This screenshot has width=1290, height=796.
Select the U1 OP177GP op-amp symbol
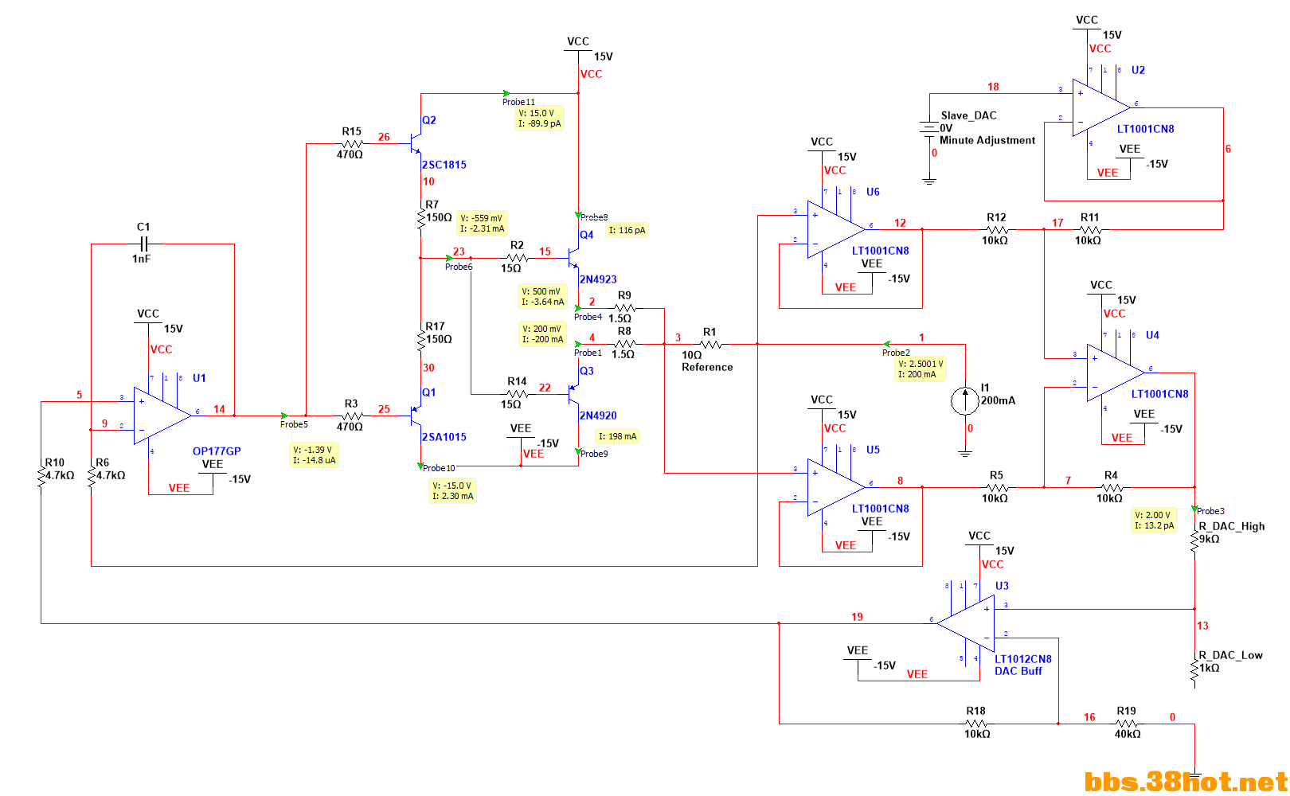pos(162,415)
